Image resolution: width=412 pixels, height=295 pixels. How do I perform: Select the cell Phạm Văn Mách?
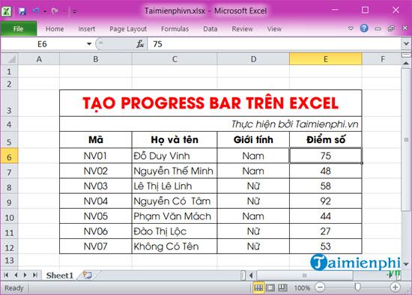(175, 216)
